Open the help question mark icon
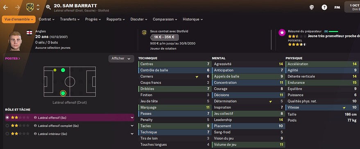360x149 pixels. (x=324, y=7)
